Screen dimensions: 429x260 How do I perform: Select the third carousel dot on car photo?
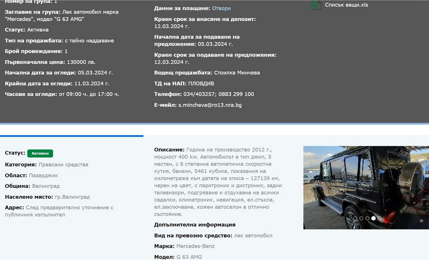(x=367, y=218)
